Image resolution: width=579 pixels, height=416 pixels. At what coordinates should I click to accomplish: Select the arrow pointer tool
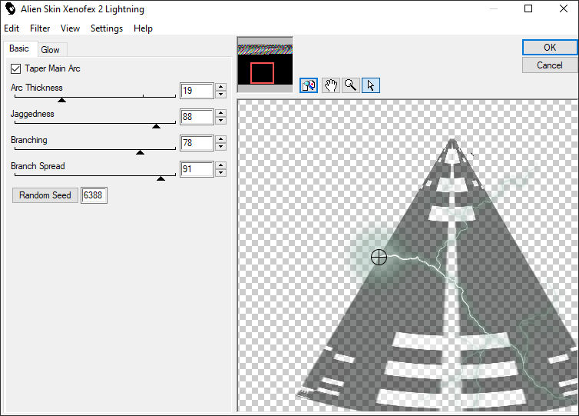371,85
